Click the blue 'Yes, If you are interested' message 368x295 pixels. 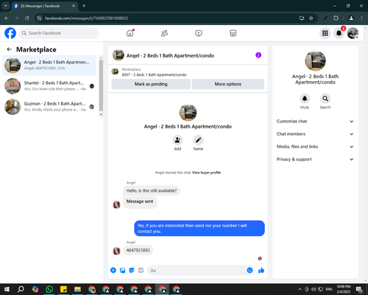[x=199, y=229]
